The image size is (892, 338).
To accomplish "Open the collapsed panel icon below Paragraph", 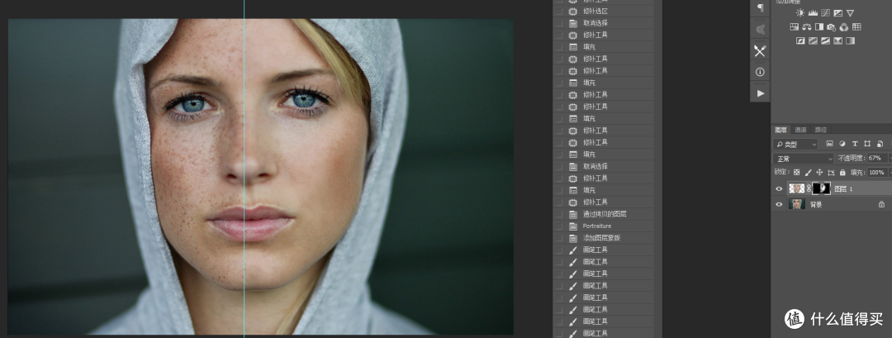I will (760, 29).
